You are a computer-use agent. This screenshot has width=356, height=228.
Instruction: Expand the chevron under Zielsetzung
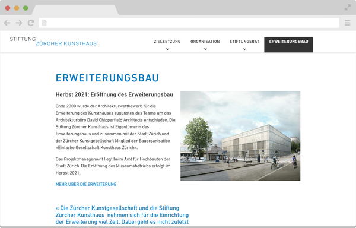click(167, 49)
